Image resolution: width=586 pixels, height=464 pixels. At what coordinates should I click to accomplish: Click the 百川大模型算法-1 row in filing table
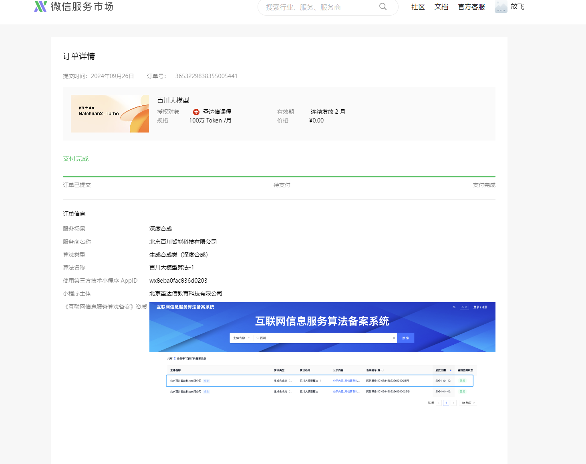[x=320, y=381]
